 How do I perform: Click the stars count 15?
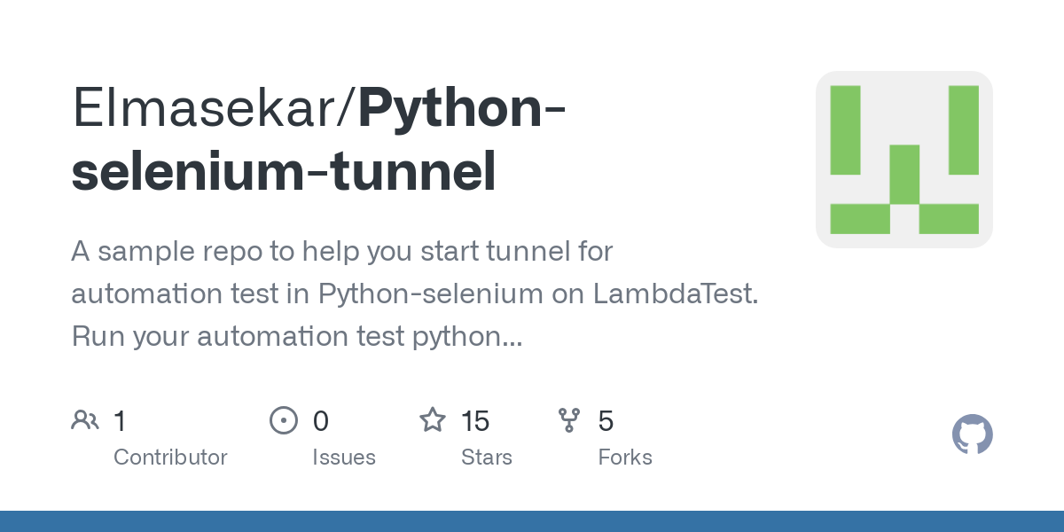click(x=476, y=420)
